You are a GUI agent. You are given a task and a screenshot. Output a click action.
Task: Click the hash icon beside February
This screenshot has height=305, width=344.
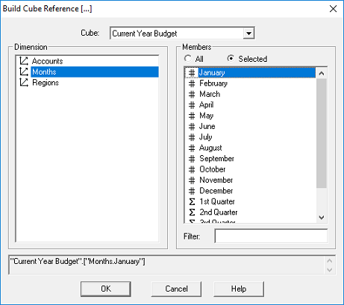click(x=192, y=84)
